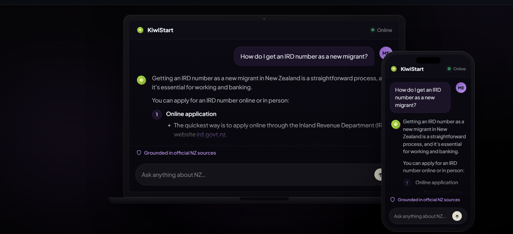This screenshot has height=234, width=513.
Task: Click the Online status indicator on laptop
Action: click(381, 30)
